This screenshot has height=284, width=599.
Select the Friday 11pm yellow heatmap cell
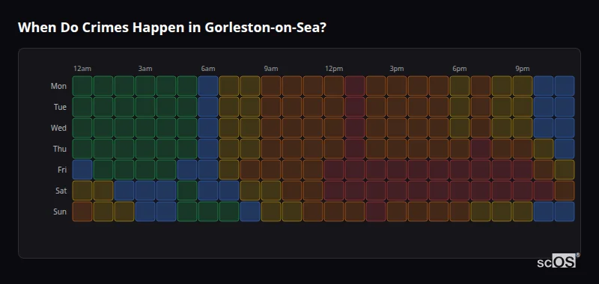(565, 170)
